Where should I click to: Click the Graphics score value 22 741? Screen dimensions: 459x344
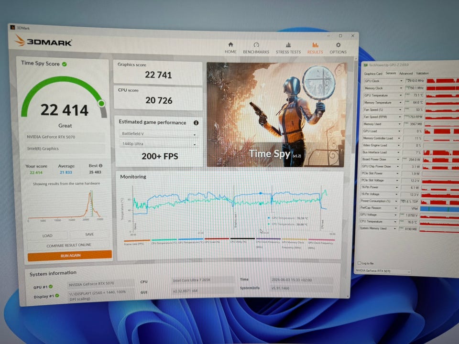[158, 75]
